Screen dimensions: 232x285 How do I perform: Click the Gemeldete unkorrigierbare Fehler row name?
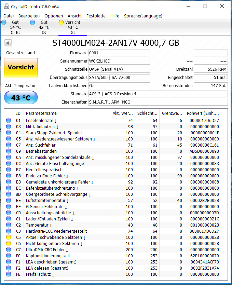[x=58, y=182]
